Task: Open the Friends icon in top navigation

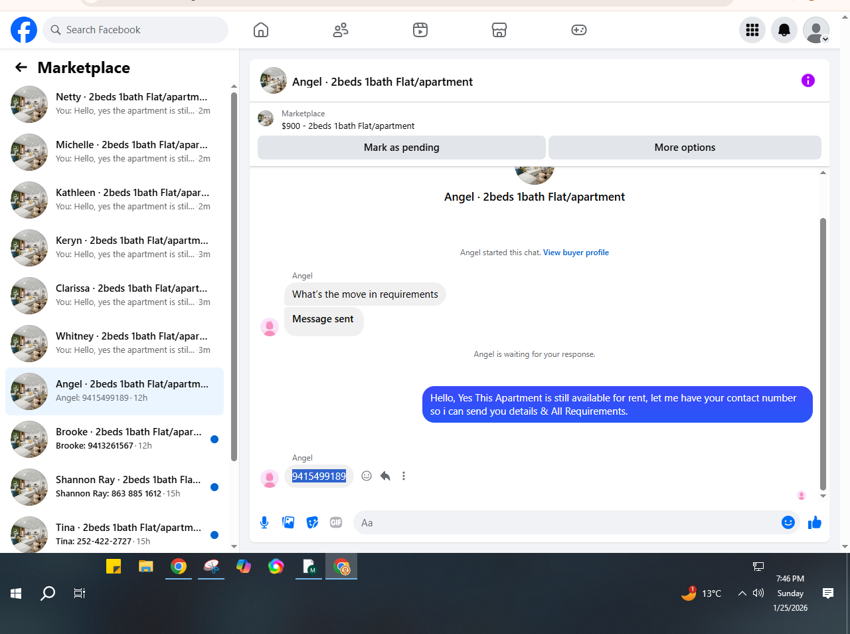Action: [341, 30]
